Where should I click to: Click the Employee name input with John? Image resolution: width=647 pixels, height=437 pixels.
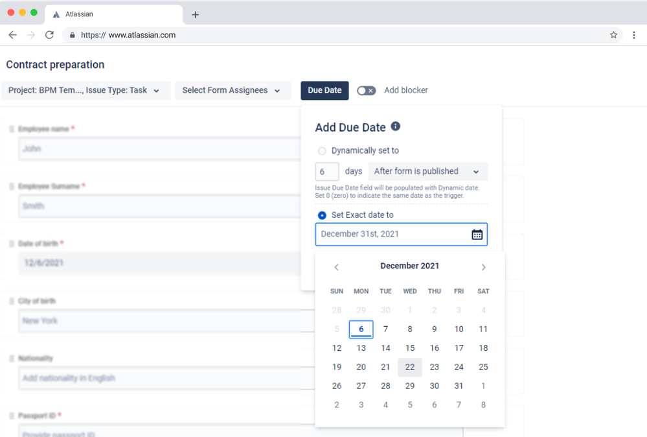point(159,148)
